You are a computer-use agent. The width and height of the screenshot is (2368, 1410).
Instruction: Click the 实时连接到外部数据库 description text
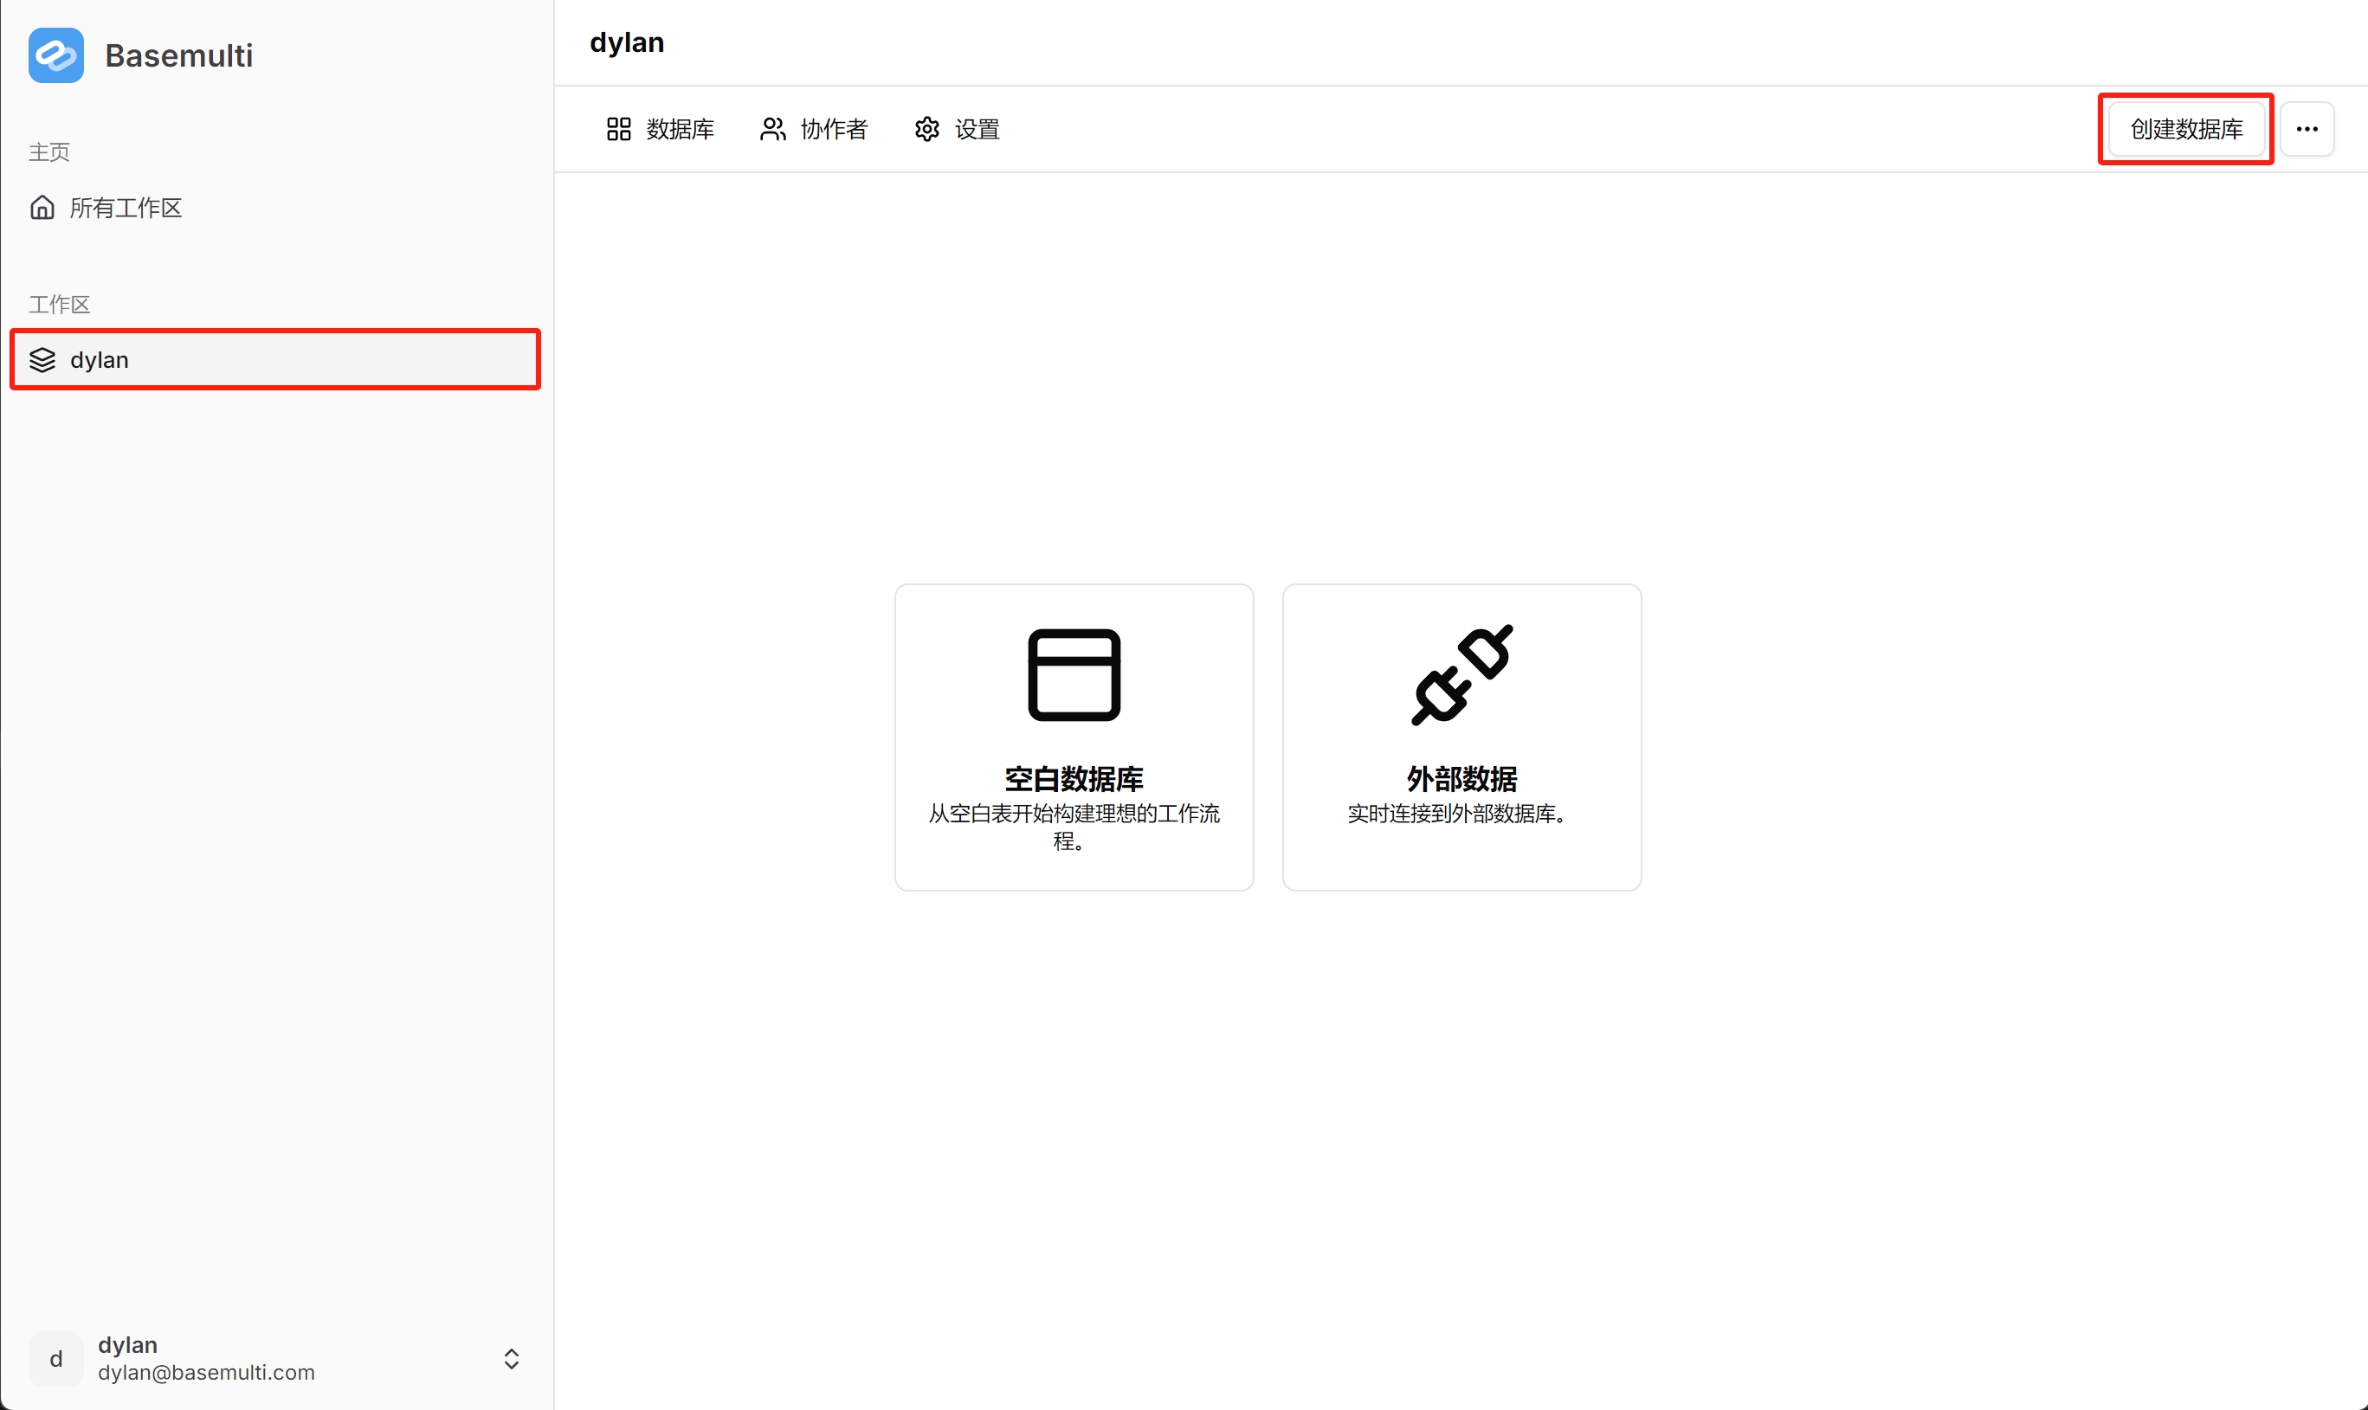(x=1456, y=814)
